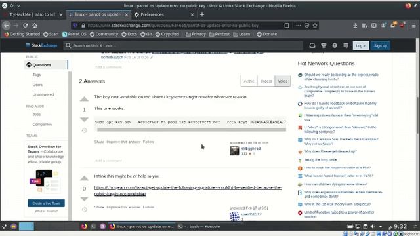Upvote the first answer

[x=84, y=99]
